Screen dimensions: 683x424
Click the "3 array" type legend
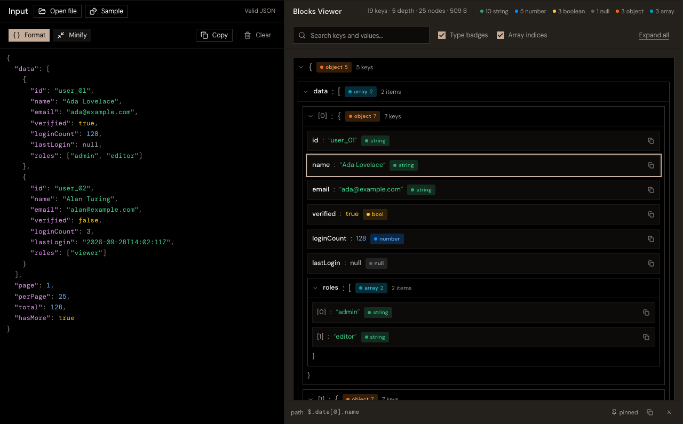[x=662, y=11]
